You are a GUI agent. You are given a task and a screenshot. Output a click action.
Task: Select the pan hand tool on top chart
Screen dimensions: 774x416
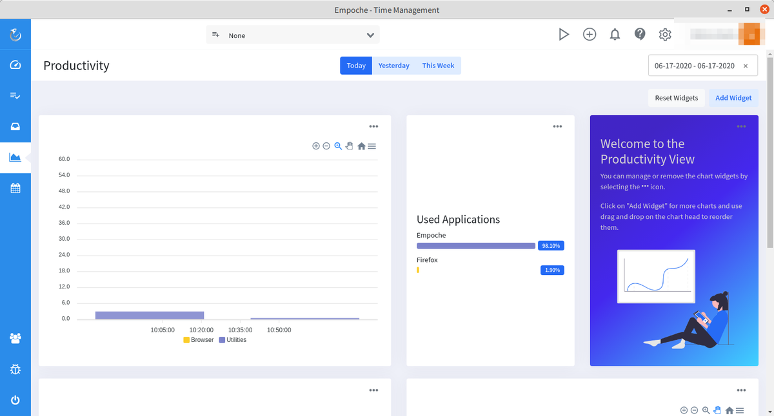[350, 146]
